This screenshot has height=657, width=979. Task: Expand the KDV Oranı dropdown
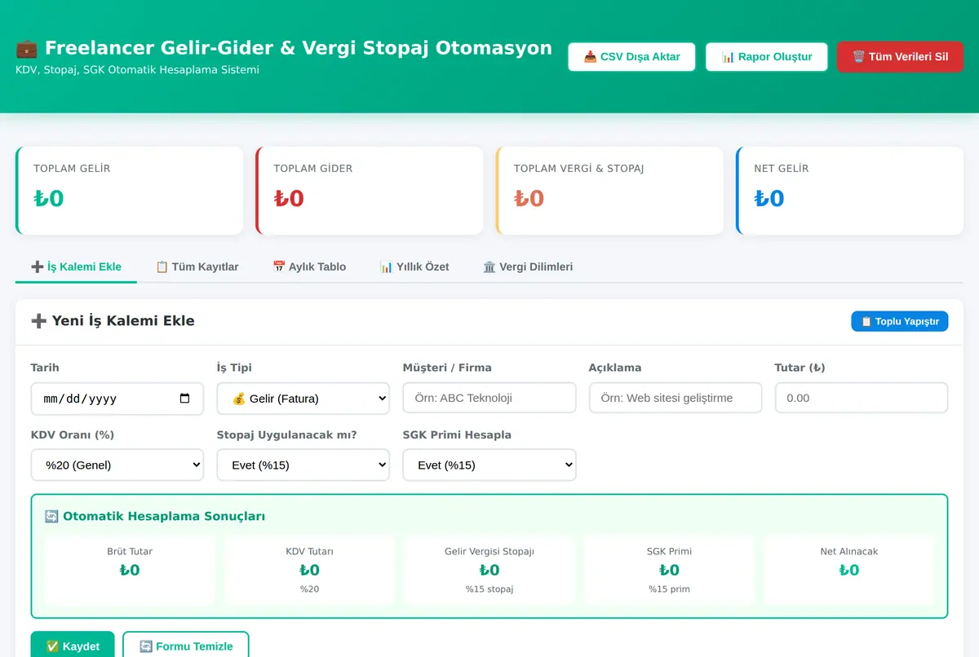[117, 465]
